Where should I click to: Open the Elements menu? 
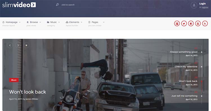click(x=74, y=22)
